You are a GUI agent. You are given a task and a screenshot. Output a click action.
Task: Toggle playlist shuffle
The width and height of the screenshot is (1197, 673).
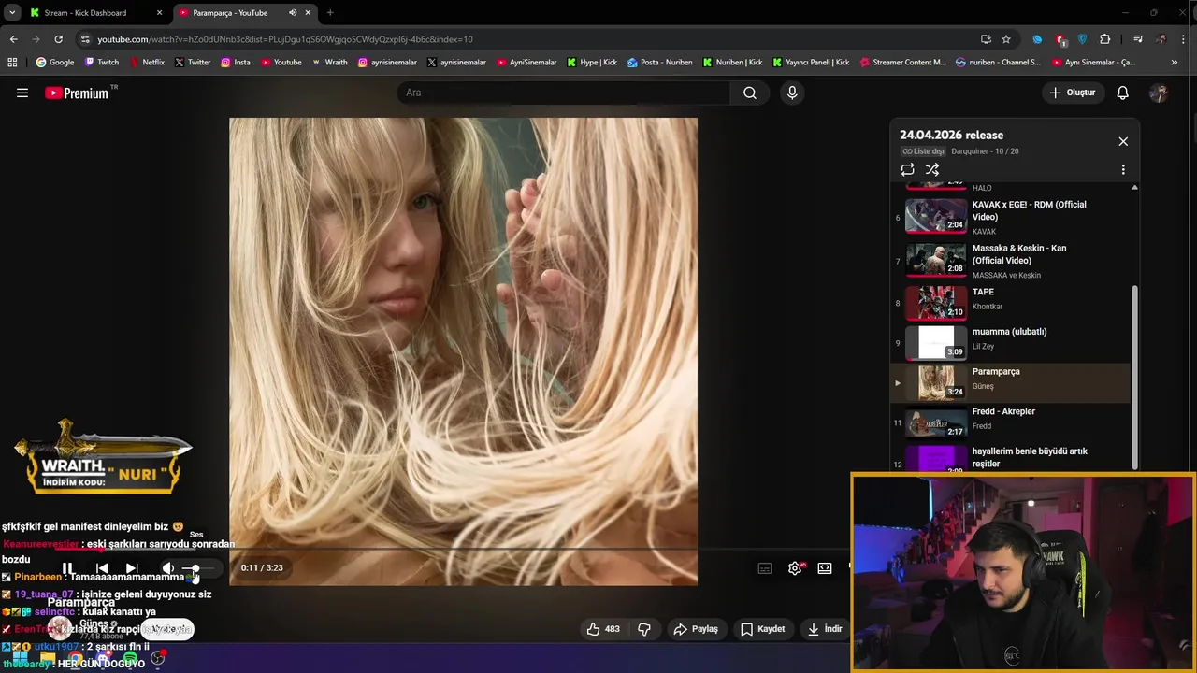[932, 169]
